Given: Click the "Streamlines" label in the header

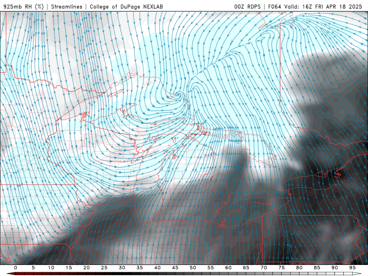Looking at the screenshot, I should tap(67, 6).
